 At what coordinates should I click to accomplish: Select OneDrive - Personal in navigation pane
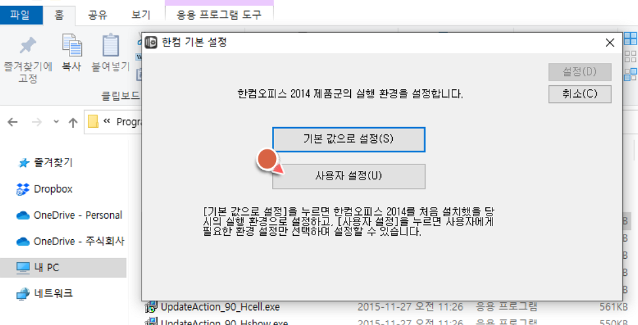[78, 215]
